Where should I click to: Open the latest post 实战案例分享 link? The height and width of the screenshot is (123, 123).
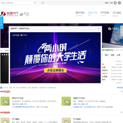(85, 107)
